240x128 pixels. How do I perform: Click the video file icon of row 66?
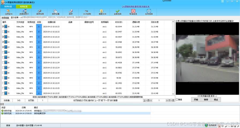pyautogui.click(x=6, y=63)
